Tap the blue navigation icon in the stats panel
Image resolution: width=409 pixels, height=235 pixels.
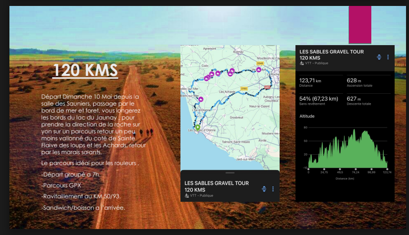click(379, 57)
